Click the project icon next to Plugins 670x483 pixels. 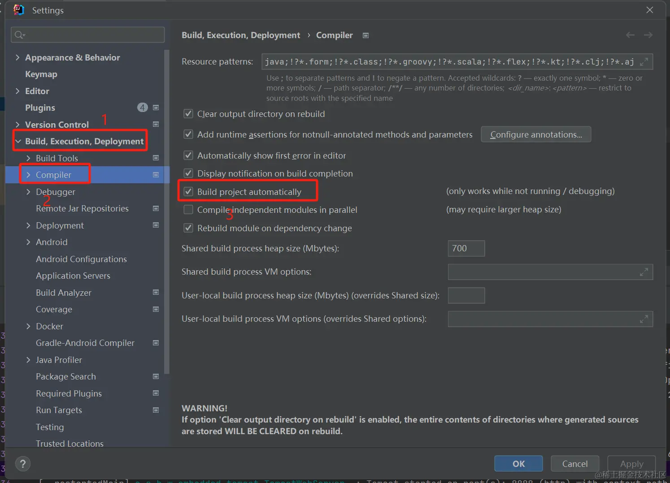pos(156,108)
